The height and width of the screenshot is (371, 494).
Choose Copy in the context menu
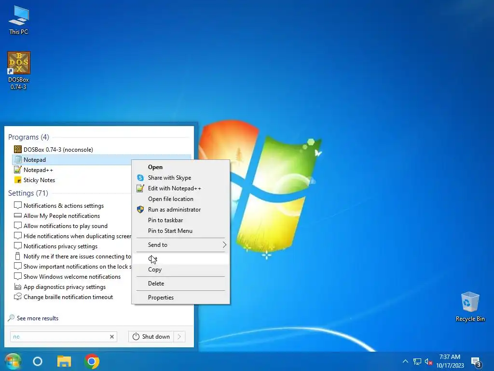click(181, 270)
